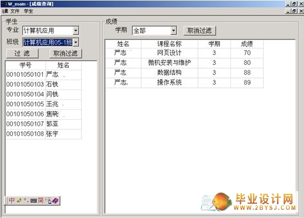This screenshot has height=218, width=304.
Task: Click the grade 80 cell
Action: pos(247,63)
